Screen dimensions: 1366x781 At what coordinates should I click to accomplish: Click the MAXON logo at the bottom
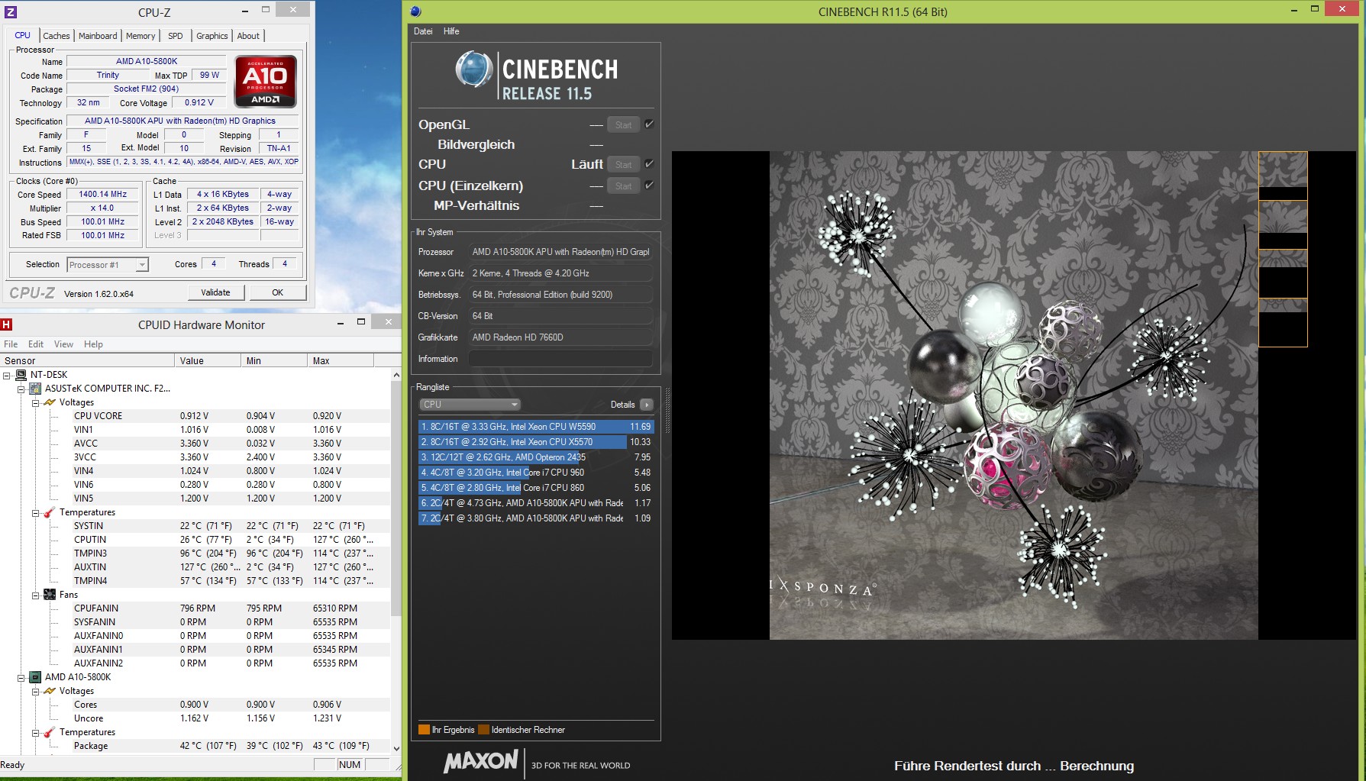[481, 761]
